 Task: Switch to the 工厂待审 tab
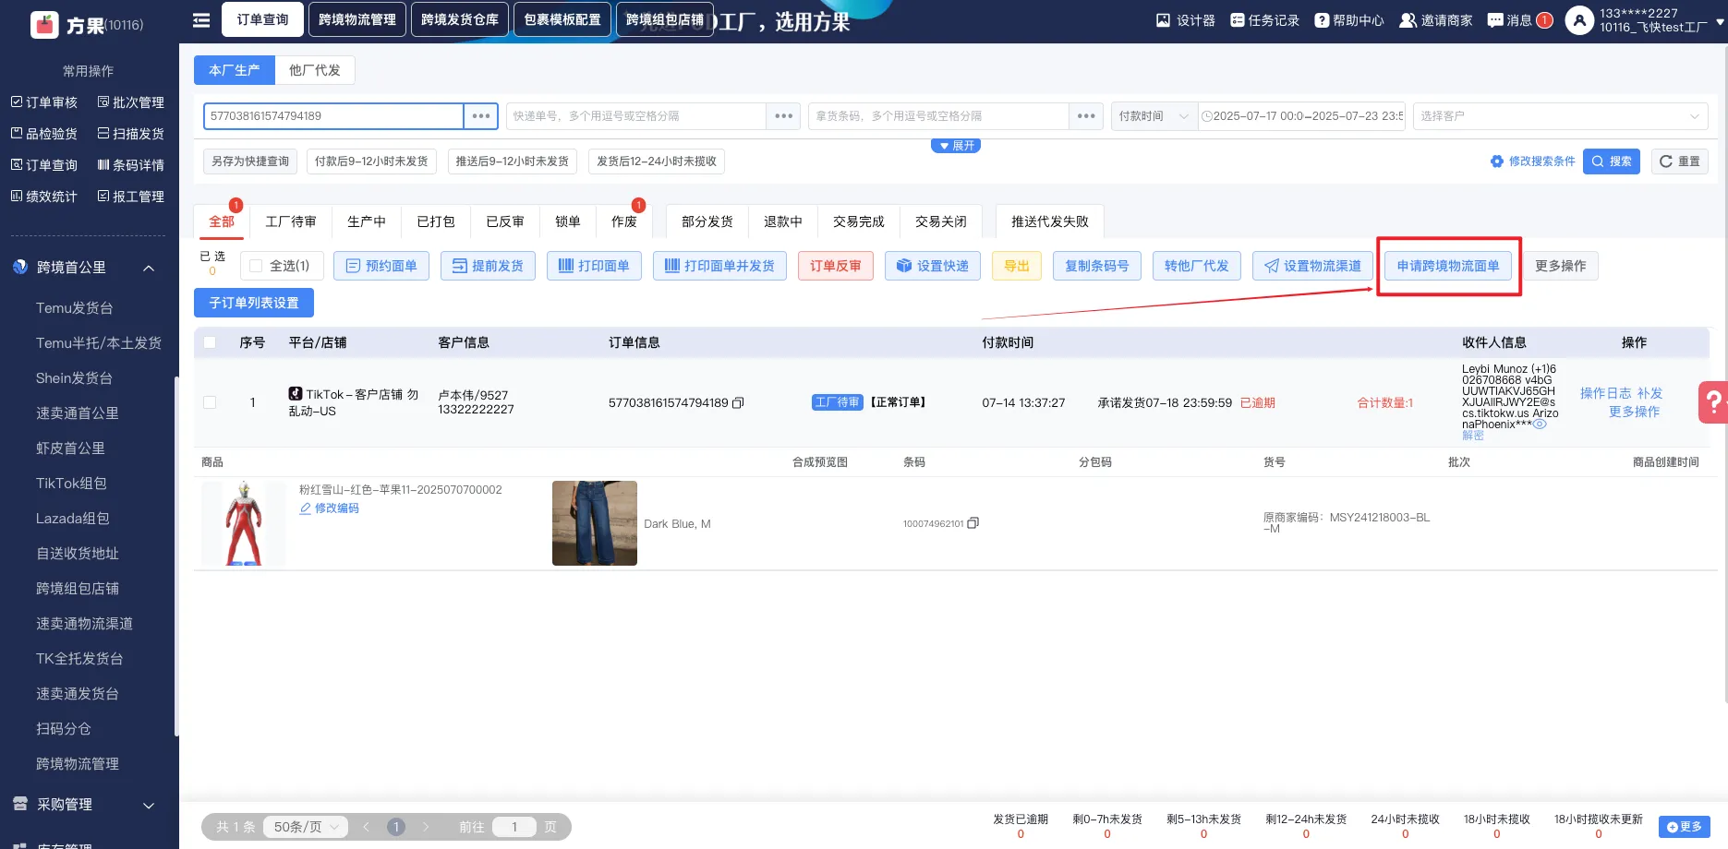coord(291,221)
